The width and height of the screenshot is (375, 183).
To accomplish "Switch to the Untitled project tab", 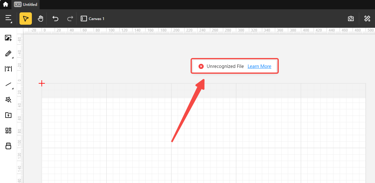I will [26, 5].
